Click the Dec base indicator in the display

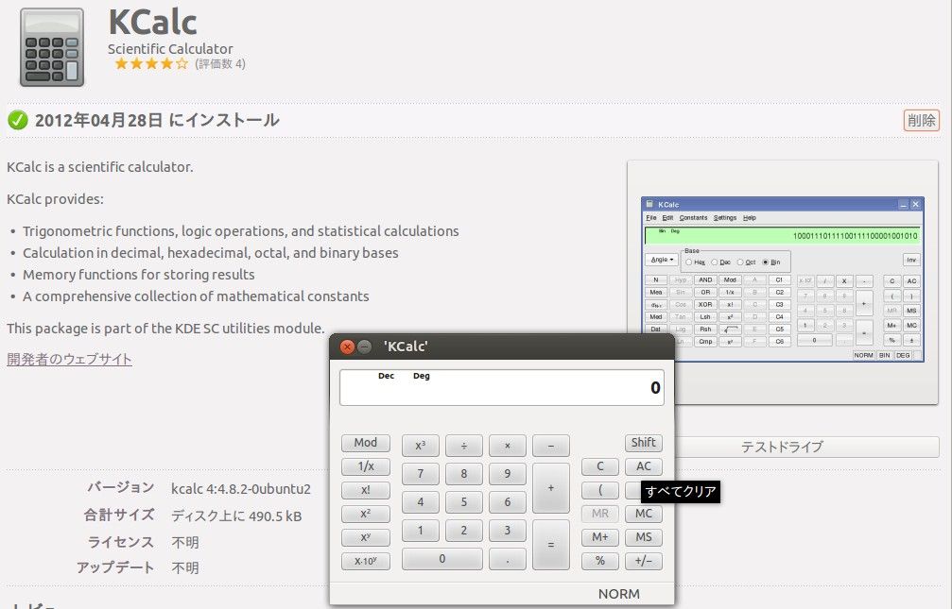coord(386,376)
